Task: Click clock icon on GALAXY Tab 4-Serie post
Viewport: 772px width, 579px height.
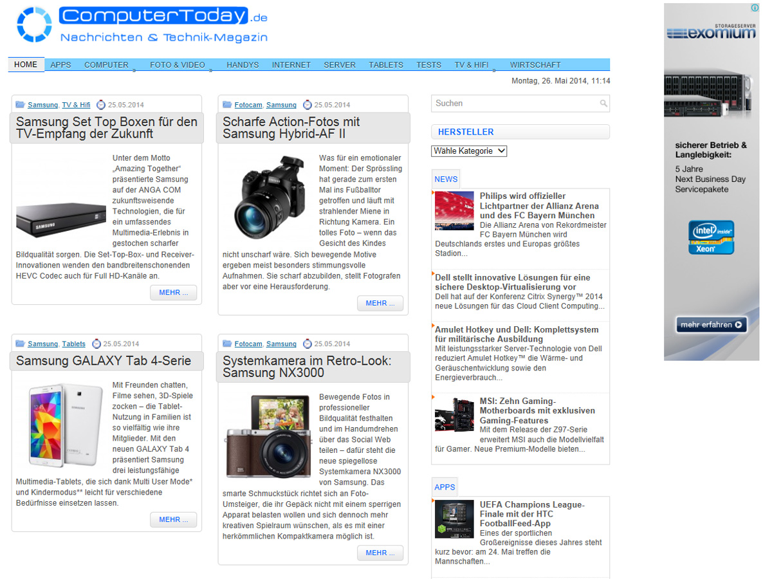Action: 96,344
